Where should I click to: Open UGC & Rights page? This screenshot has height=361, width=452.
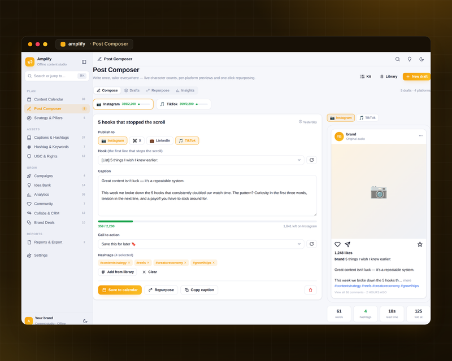[57, 156]
